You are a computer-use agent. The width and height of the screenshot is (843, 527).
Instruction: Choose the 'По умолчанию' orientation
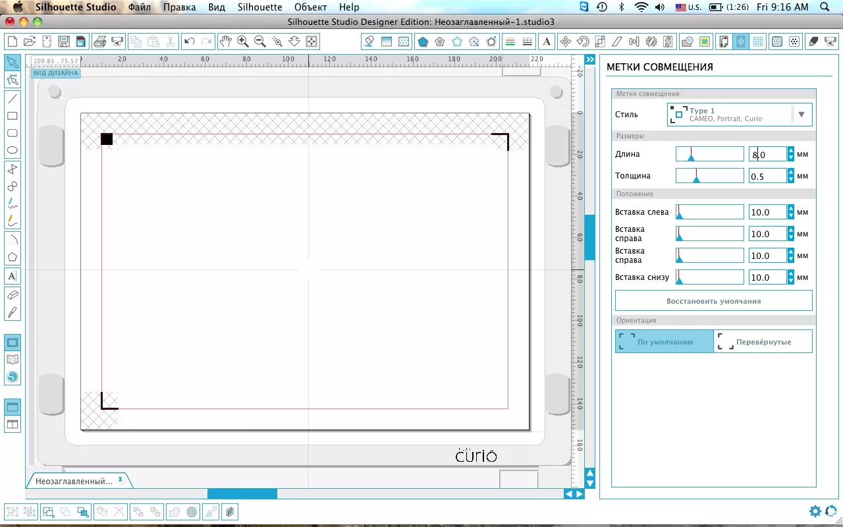665,341
